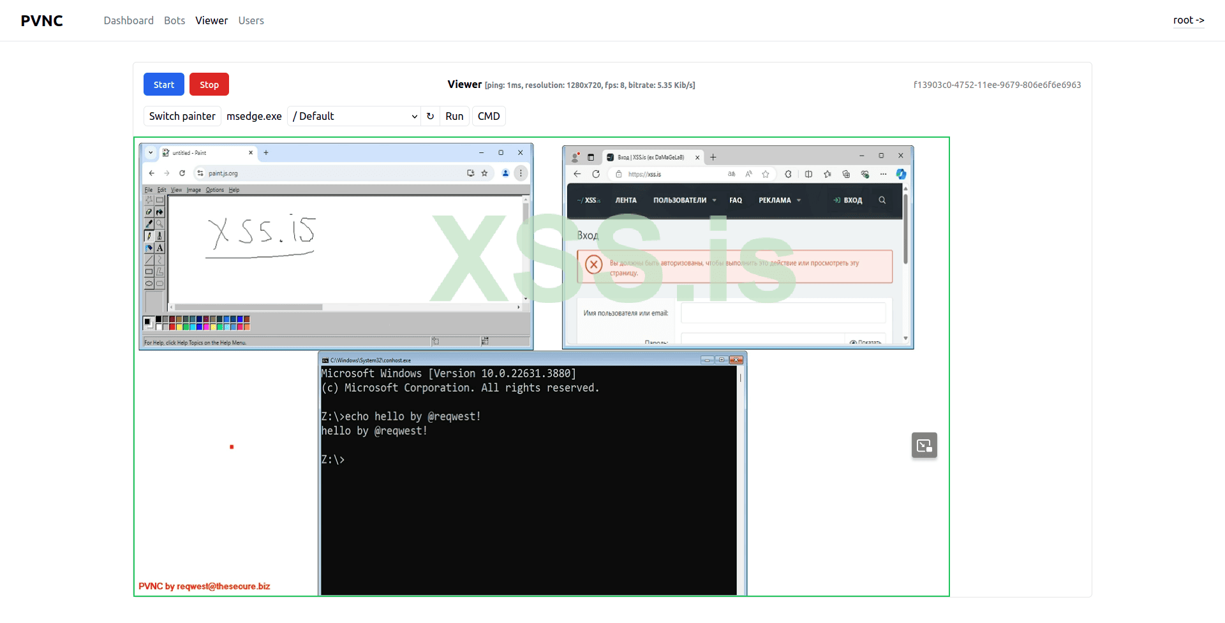
Task: Open the Edit menu in Paint
Action: pyautogui.click(x=161, y=190)
